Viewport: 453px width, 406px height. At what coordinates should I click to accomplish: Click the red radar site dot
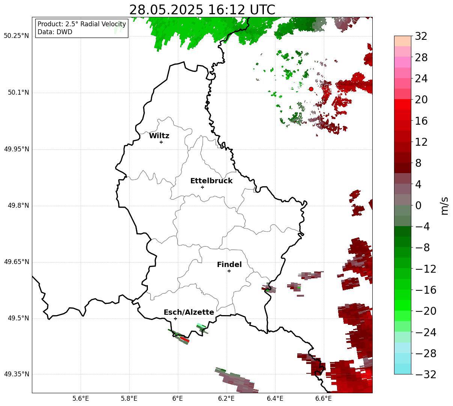(311, 89)
